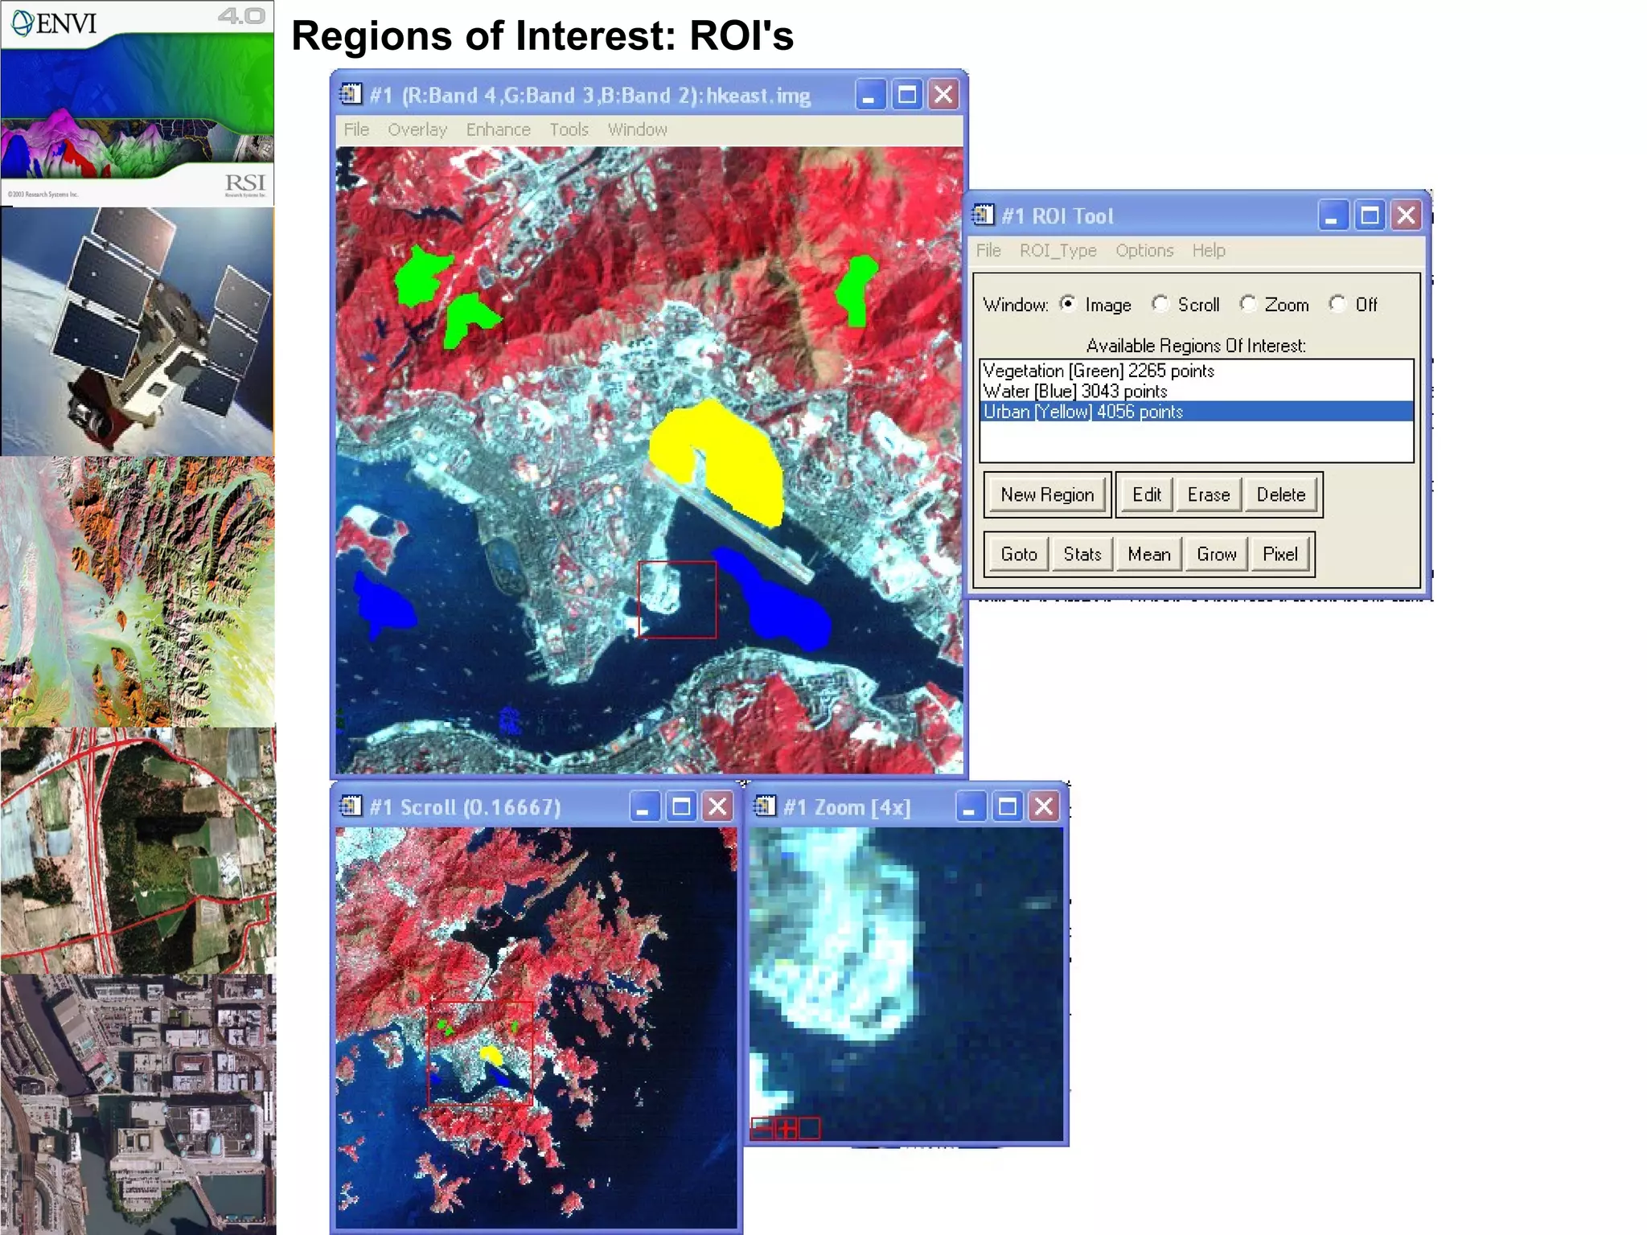Image resolution: width=1647 pixels, height=1235 pixels.
Task: Select the Scroll window radio button
Action: tap(1160, 304)
